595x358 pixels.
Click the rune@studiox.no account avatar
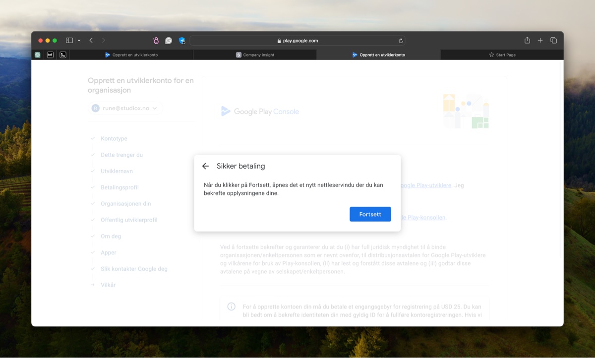pyautogui.click(x=95, y=108)
